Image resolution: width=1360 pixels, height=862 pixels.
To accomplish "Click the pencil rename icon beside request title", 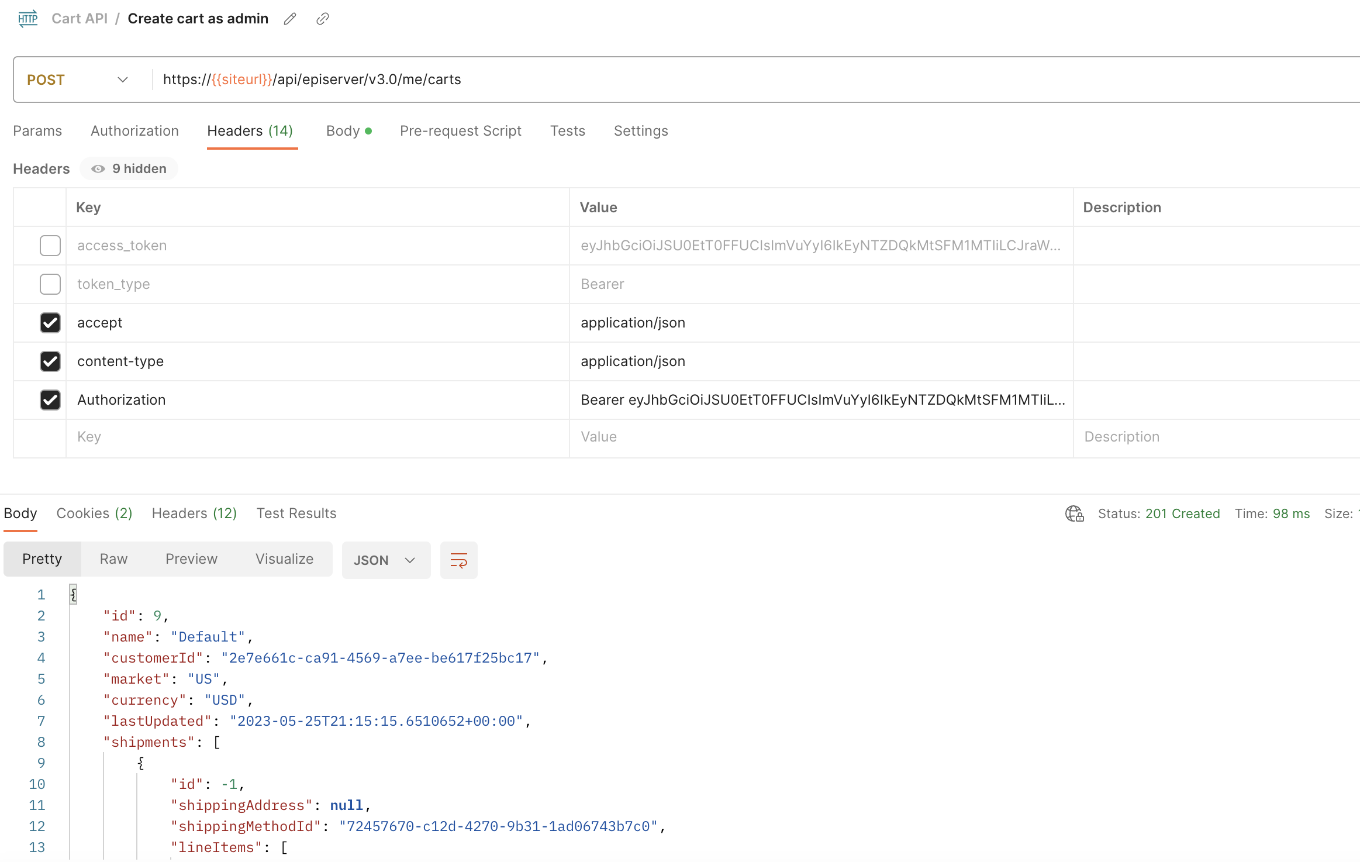I will 290,19.
